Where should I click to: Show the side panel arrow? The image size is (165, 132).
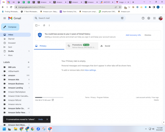pos(164,122)
